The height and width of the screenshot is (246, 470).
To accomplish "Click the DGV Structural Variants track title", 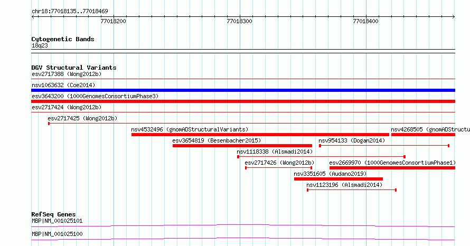I will (74, 68).
